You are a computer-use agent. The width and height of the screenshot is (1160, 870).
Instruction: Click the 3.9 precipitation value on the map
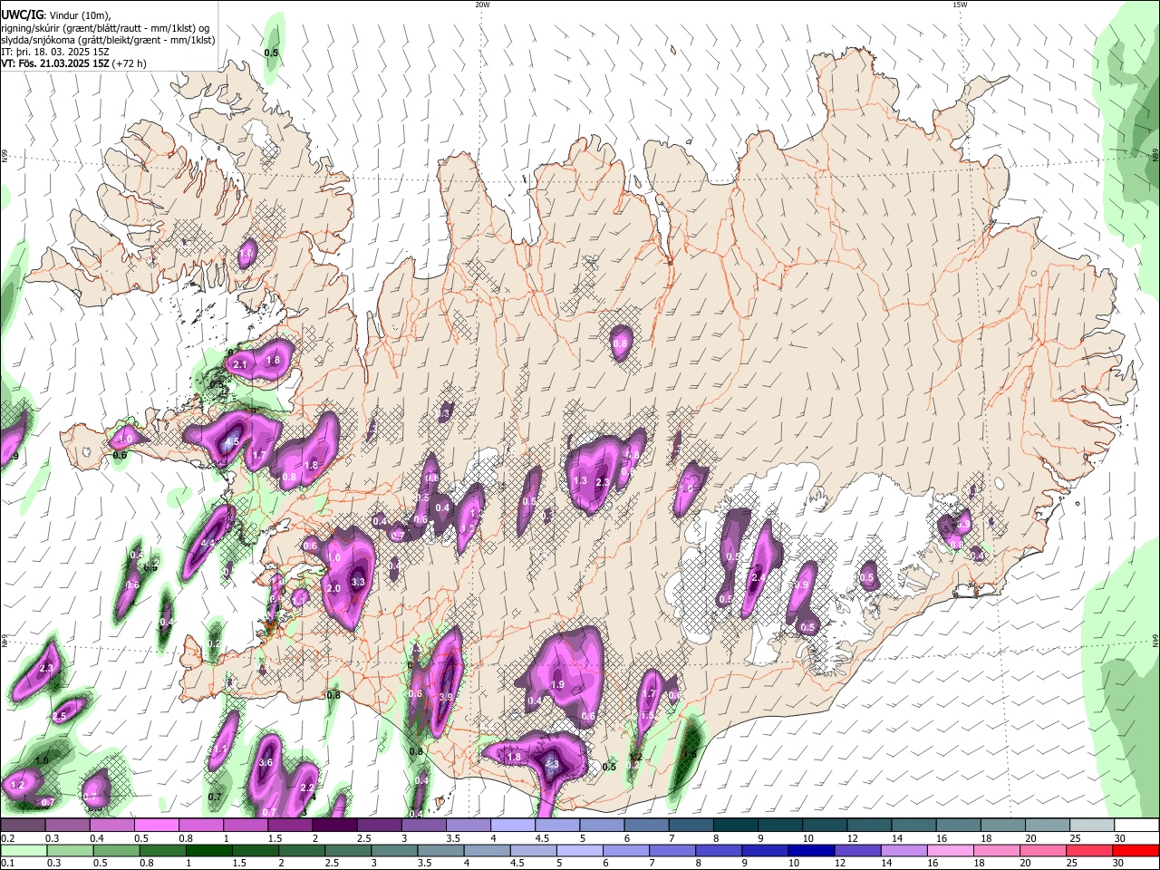445,697
